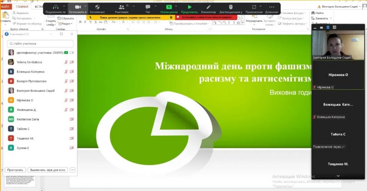Viewport: 367px width, 191px height.
Task: Click the Найти участника search field
Action: [x=40, y=43]
